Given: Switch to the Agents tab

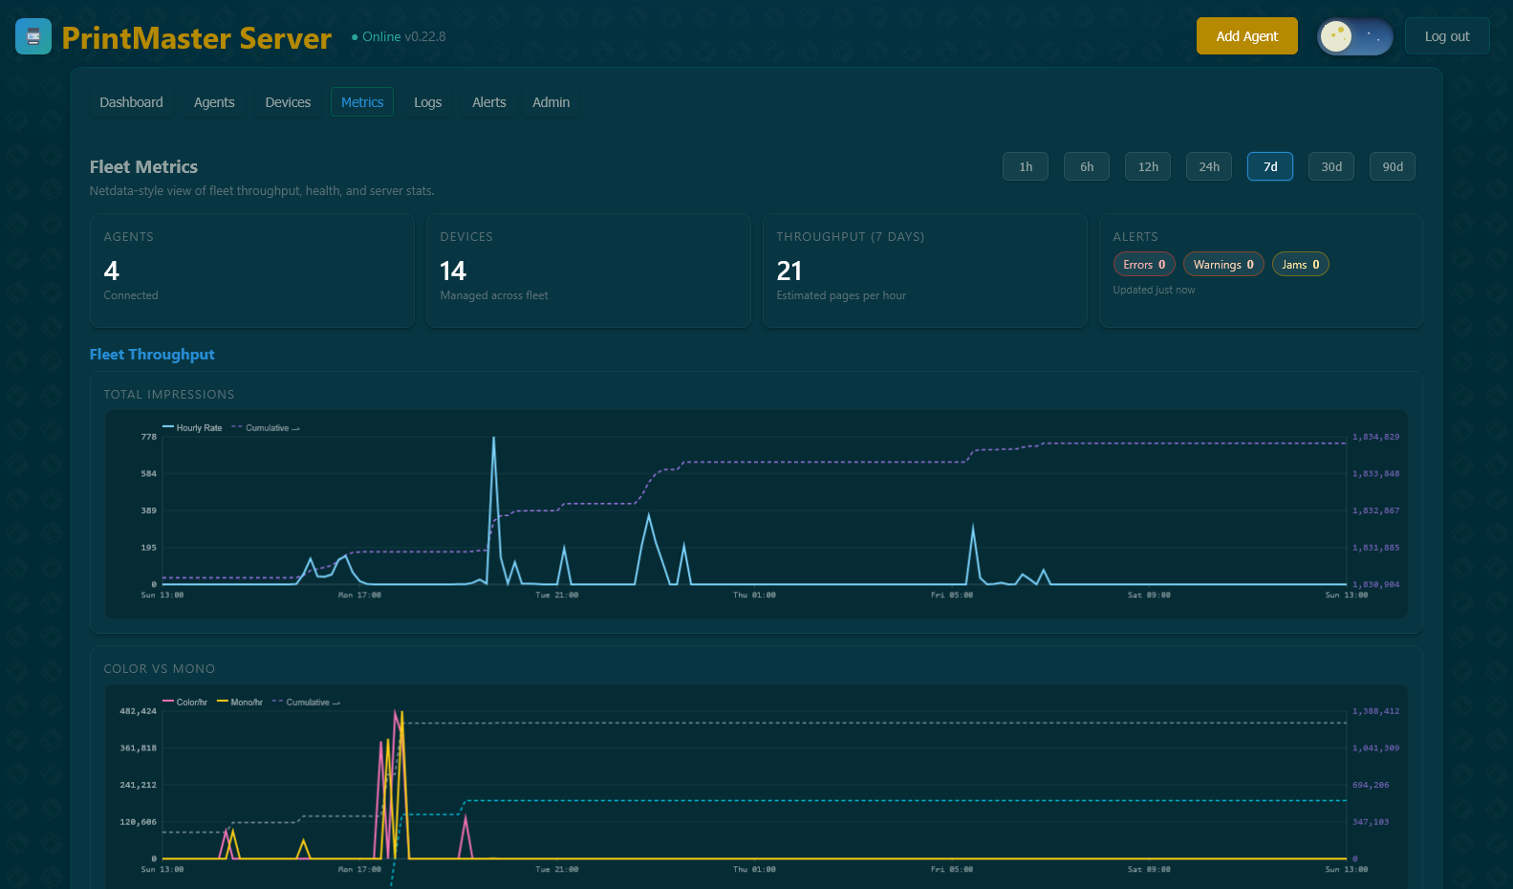Looking at the screenshot, I should click(x=214, y=102).
